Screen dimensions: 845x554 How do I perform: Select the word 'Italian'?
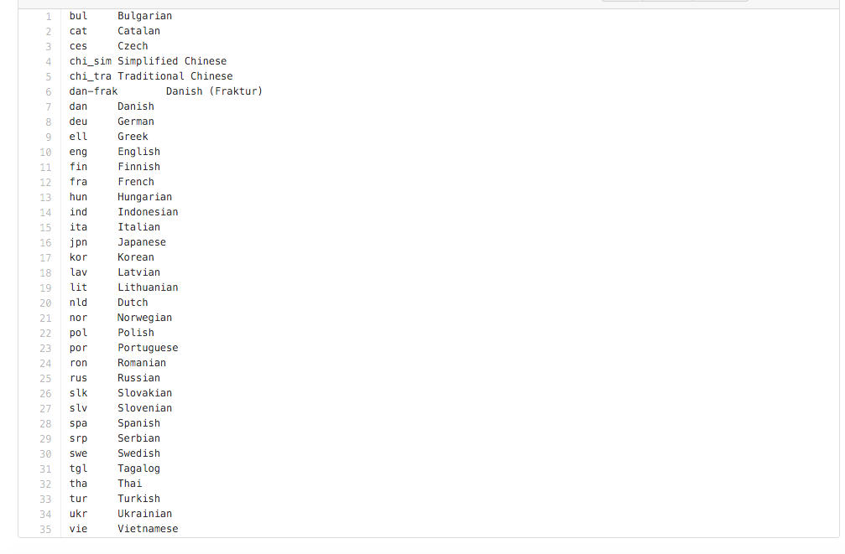[139, 227]
